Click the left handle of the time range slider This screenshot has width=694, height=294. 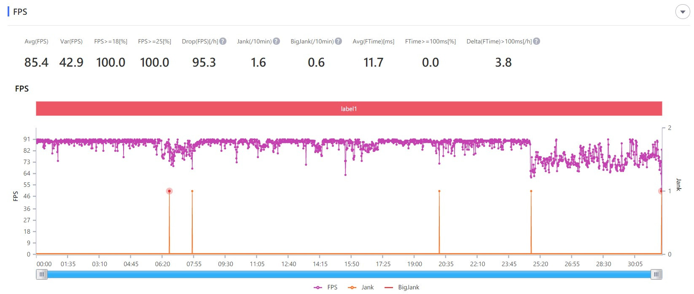(42, 275)
